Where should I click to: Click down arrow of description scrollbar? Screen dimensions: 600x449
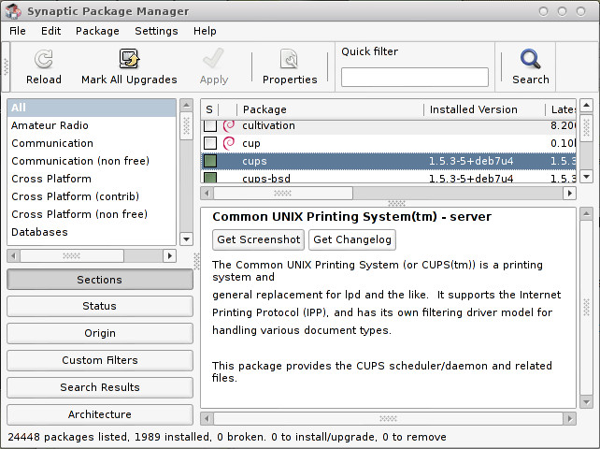pos(586,402)
